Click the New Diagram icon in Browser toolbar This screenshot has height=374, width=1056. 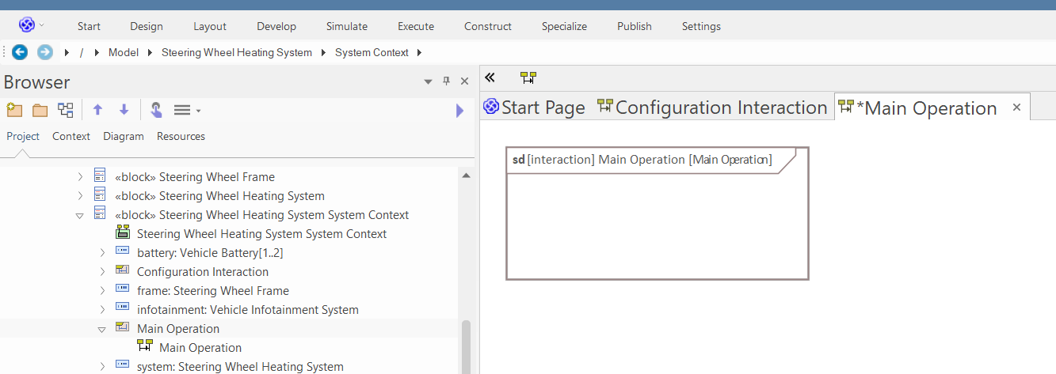click(x=66, y=111)
